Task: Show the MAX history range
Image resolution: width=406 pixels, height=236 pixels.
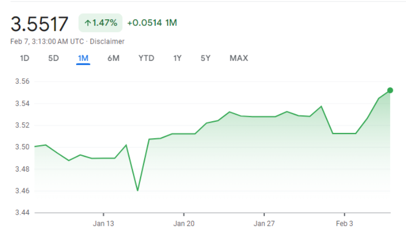Action: point(239,58)
